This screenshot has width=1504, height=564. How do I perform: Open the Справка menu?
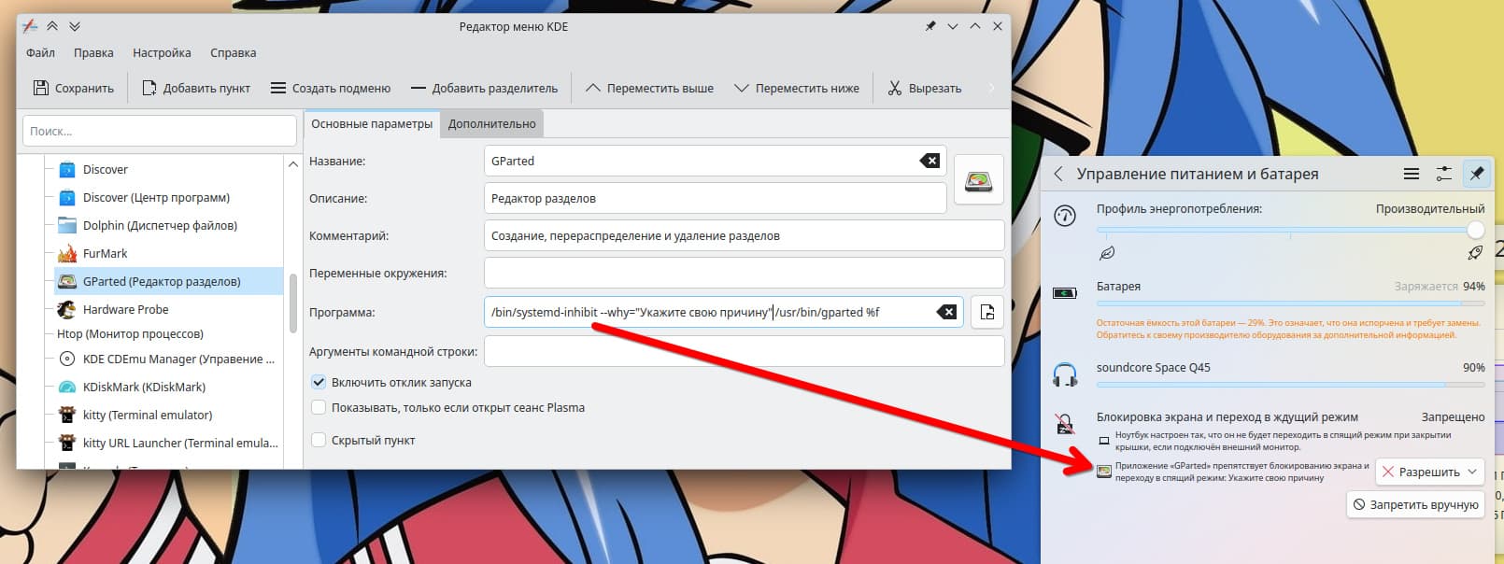point(233,53)
